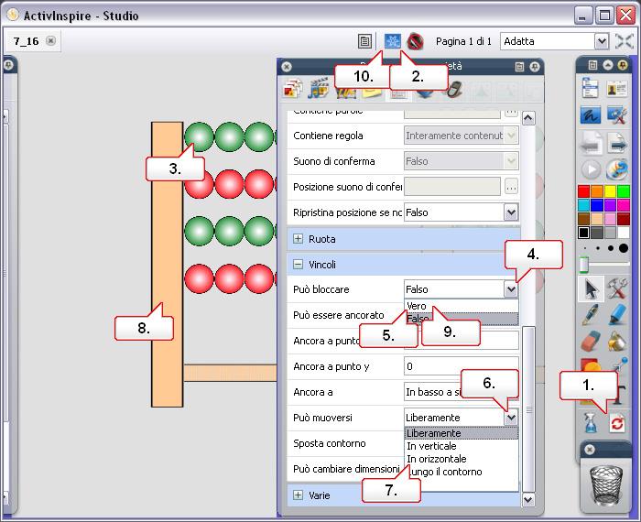Adjust the pen width slider
The height and width of the screenshot is (522, 641).
(584, 265)
